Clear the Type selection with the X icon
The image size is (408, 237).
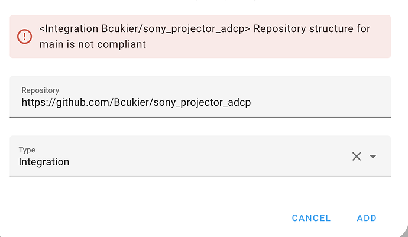[x=356, y=157]
